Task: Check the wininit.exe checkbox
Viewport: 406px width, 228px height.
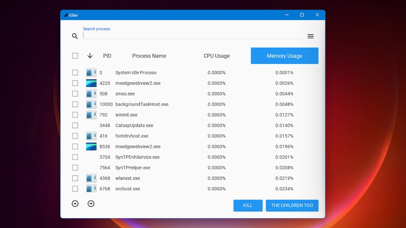Action: click(x=75, y=115)
